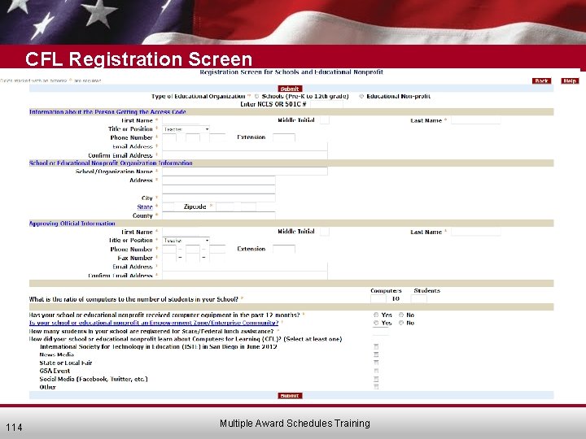Click the NCES or 501C number field
The width and height of the screenshot is (586, 439).
(326, 104)
